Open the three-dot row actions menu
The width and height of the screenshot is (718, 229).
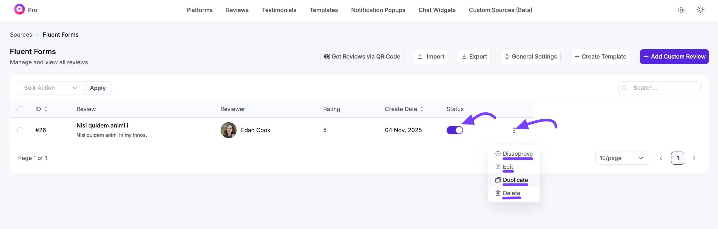pos(514,130)
